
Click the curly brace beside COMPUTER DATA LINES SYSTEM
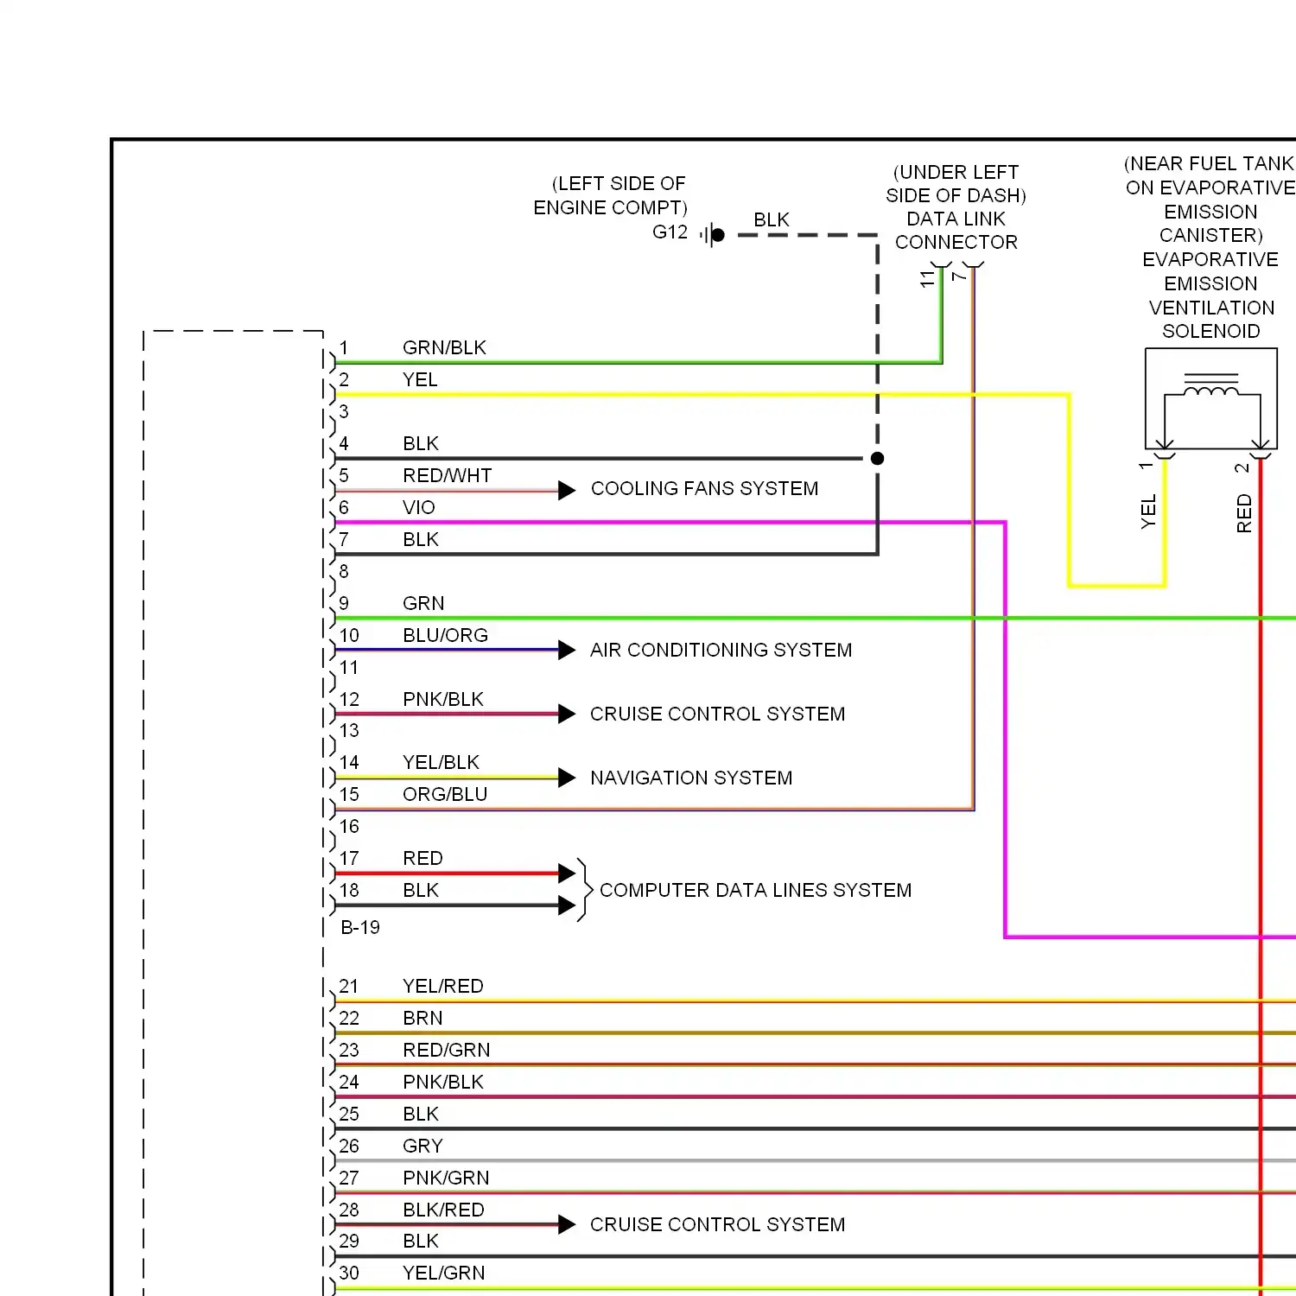click(x=585, y=890)
